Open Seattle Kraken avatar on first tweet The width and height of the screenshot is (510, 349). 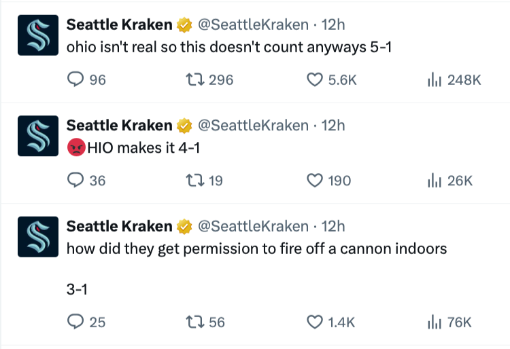(38, 35)
